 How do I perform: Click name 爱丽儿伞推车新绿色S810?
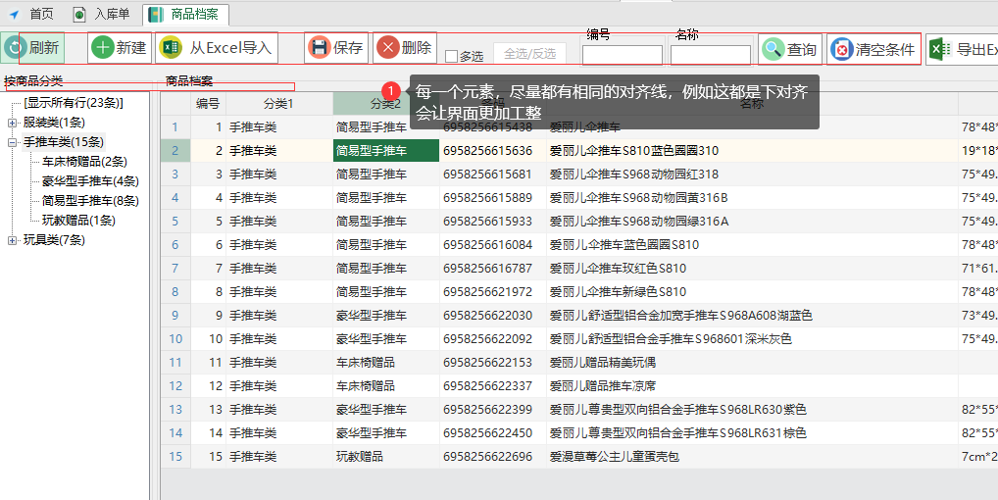click(618, 292)
